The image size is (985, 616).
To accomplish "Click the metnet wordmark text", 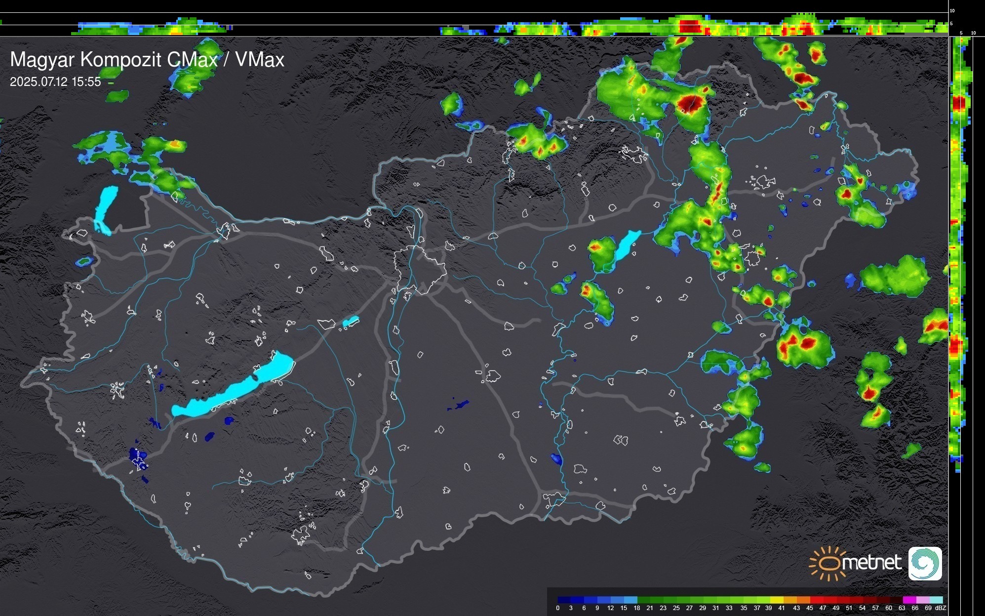I will click(872, 563).
